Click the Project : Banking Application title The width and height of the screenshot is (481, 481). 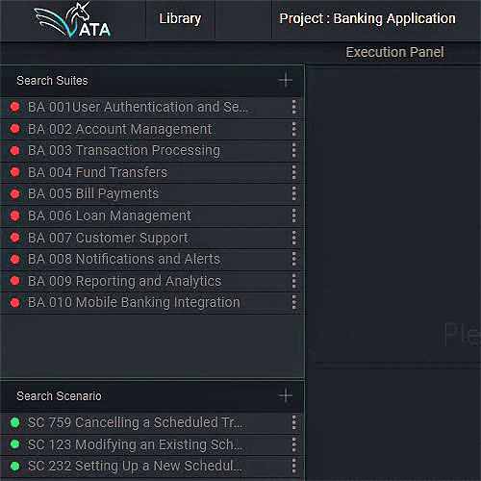point(367,18)
